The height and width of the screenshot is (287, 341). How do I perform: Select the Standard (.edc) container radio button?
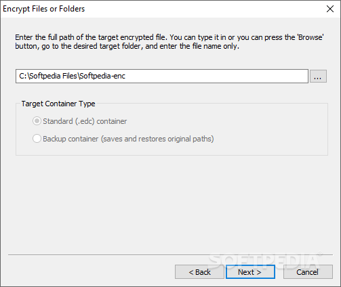(37, 121)
